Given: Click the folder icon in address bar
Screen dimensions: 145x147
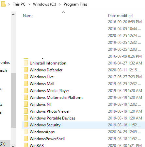Looking at the screenshot, I should tap(3, 4).
